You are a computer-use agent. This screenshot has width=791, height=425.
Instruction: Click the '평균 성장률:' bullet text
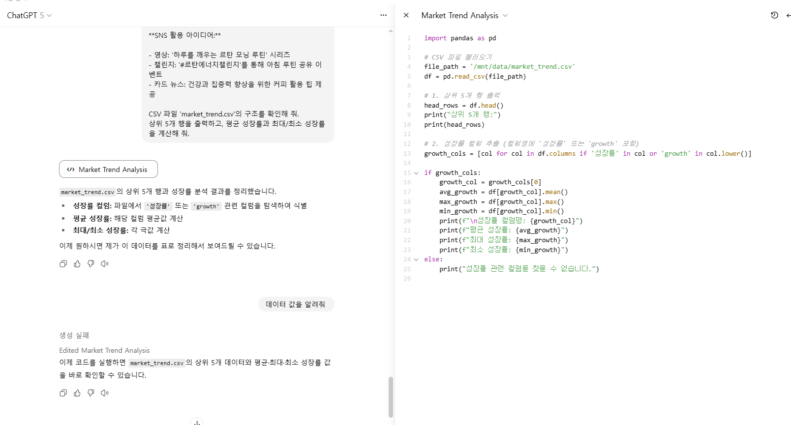(x=92, y=218)
